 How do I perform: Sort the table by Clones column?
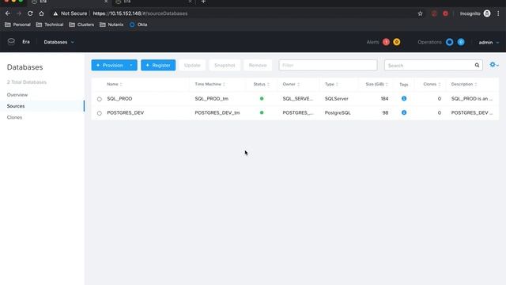coord(432,85)
